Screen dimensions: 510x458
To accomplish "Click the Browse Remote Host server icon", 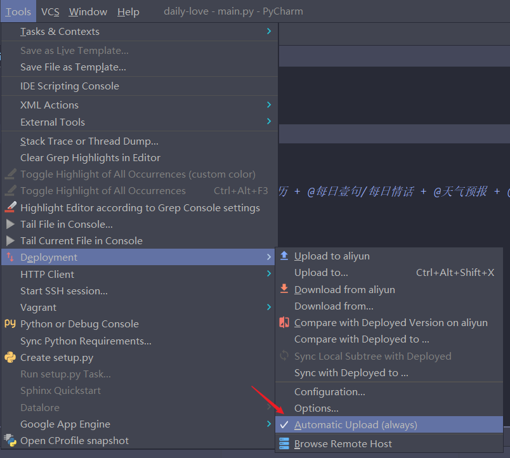I will (284, 443).
